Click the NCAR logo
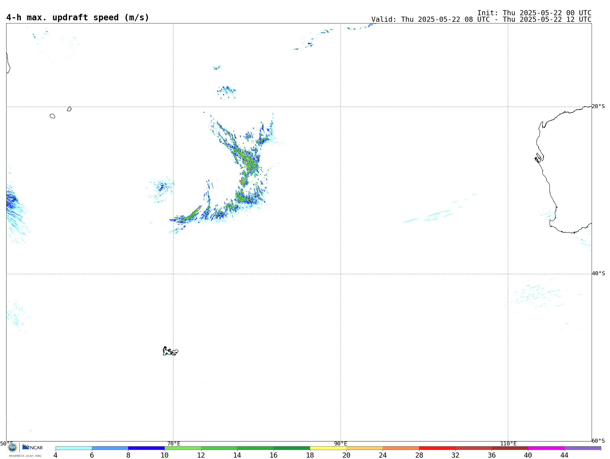610x459 pixels. (32, 447)
